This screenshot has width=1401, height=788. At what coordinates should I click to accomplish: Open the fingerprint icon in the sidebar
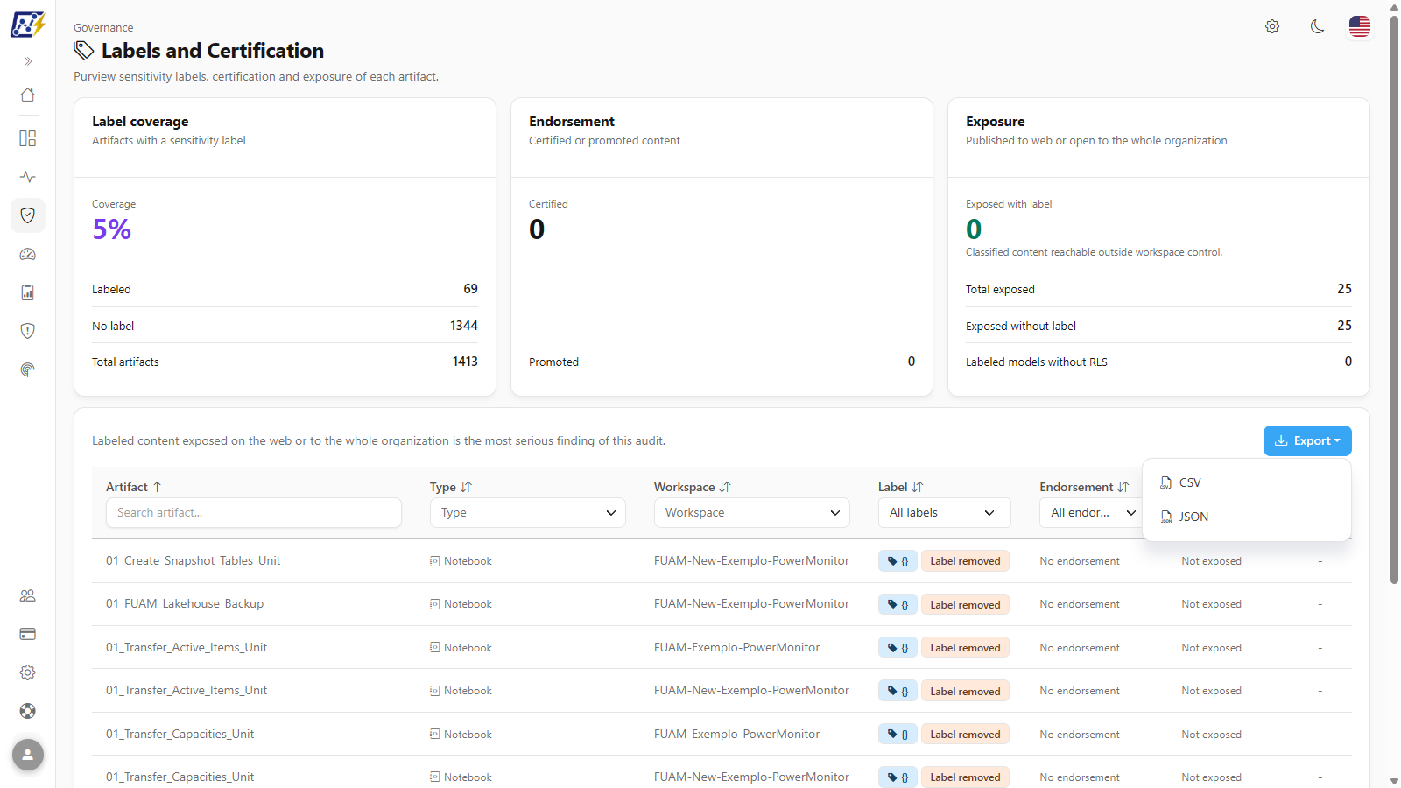click(x=28, y=369)
